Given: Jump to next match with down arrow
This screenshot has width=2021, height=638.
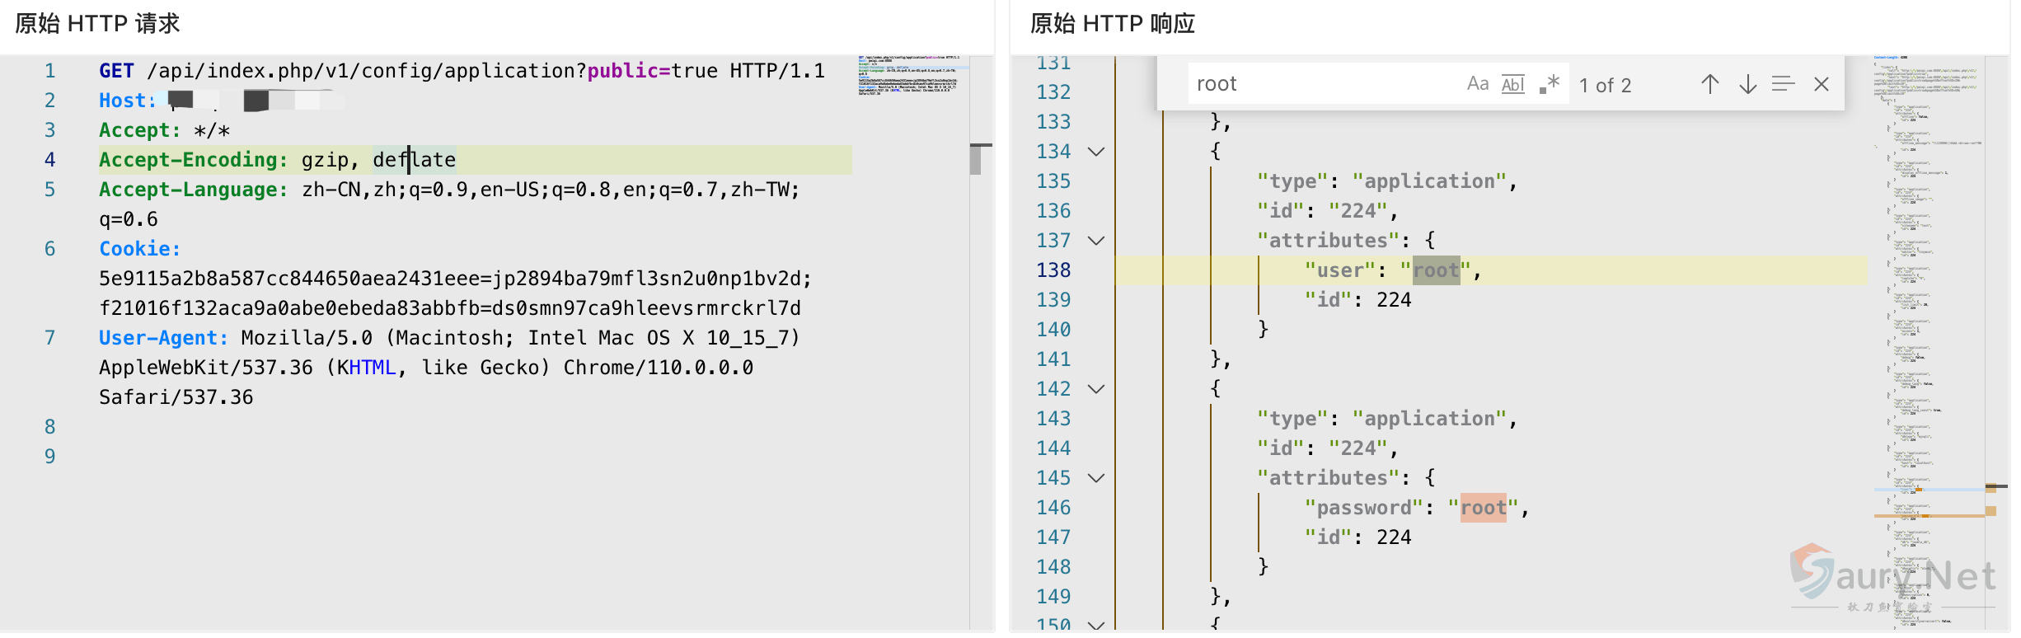Looking at the screenshot, I should 1747,84.
